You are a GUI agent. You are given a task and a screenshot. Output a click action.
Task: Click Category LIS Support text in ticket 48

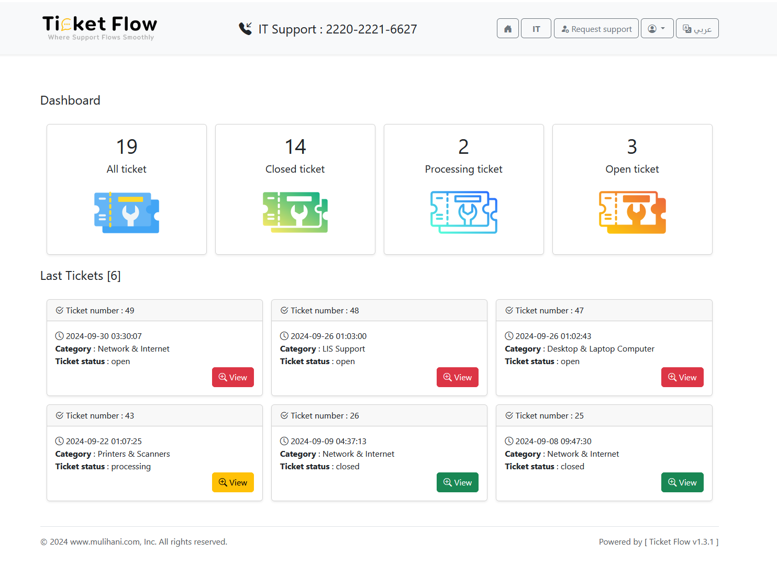[x=323, y=349]
